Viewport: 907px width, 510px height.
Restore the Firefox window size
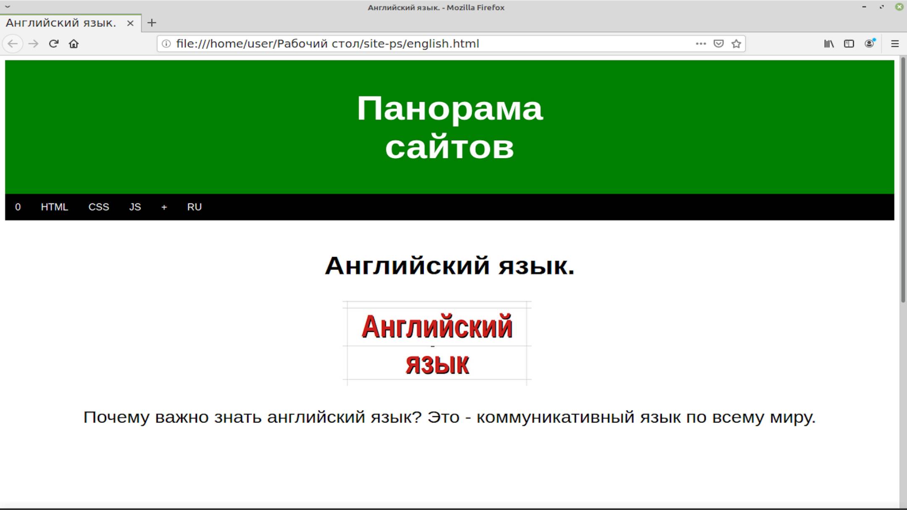[x=881, y=7]
